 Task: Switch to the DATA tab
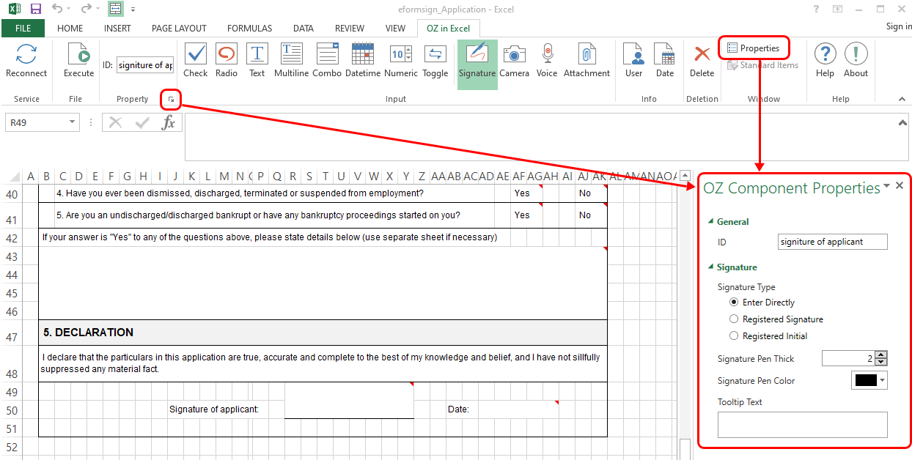(304, 29)
